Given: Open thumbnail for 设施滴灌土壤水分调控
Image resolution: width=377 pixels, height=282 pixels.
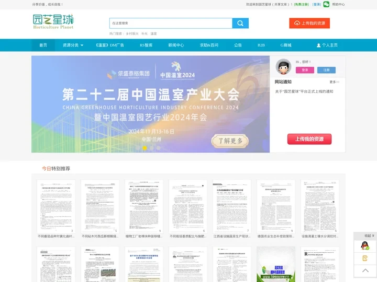Looking at the screenshot, I should [x=320, y=206].
